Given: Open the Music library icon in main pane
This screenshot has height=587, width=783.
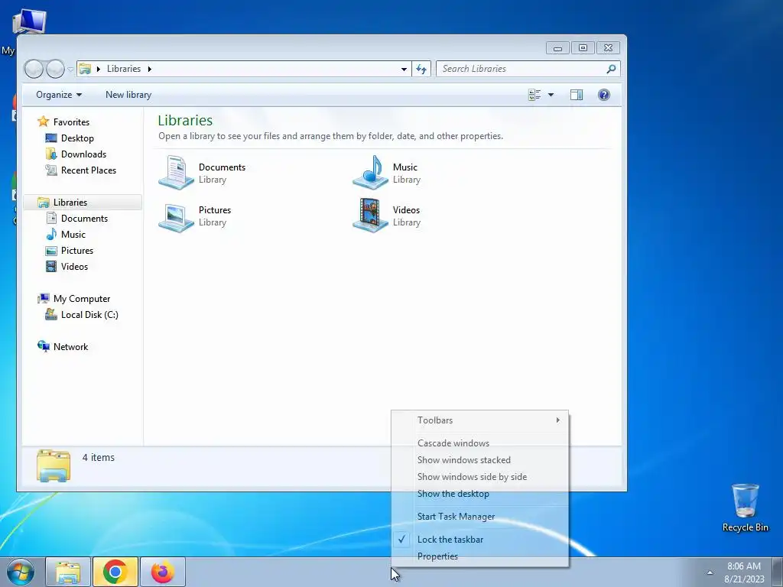Looking at the screenshot, I should (370, 172).
